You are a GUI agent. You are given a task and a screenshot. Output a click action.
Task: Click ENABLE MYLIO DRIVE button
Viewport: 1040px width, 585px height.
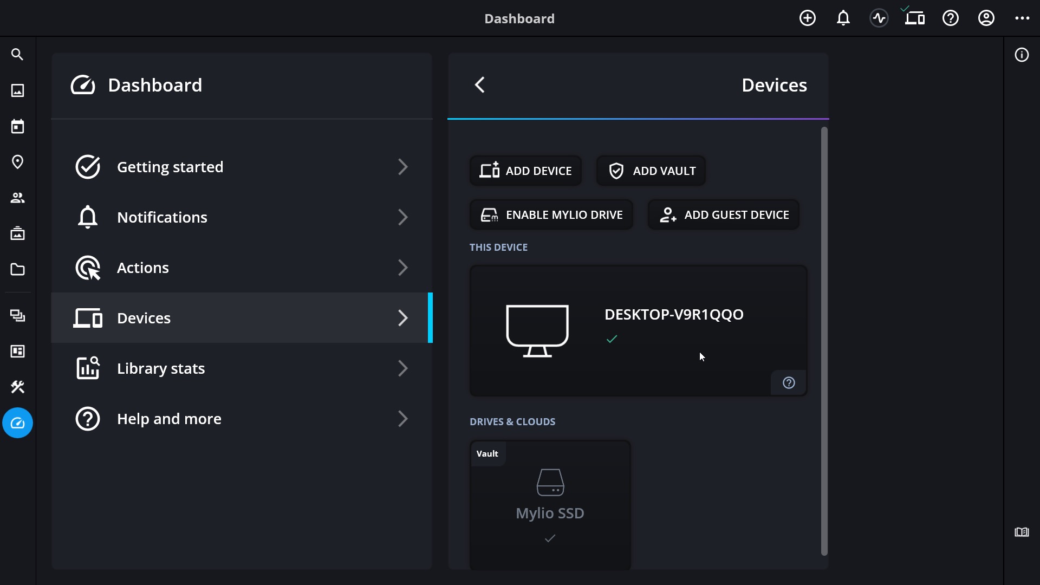[551, 214]
